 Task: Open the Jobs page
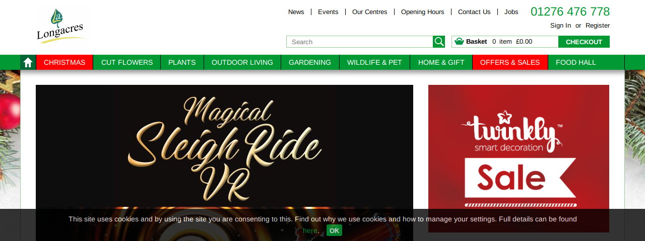511,12
